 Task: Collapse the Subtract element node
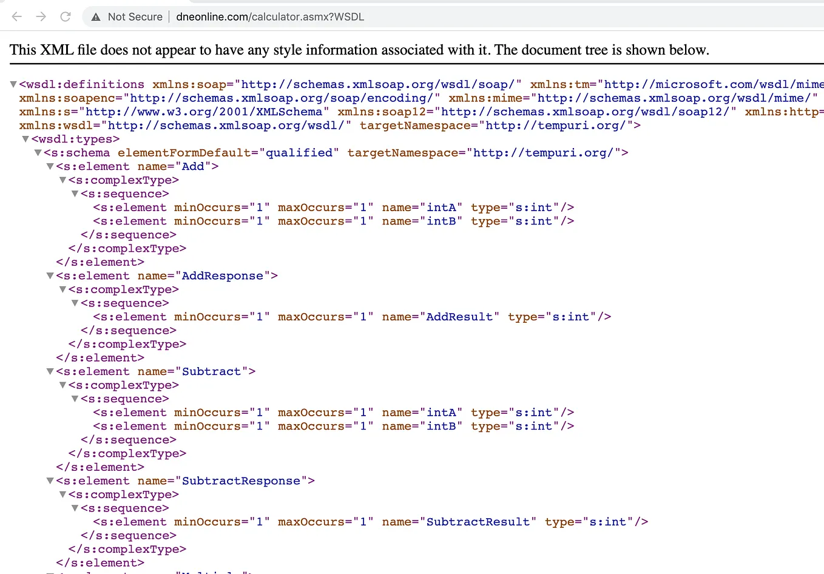point(50,371)
